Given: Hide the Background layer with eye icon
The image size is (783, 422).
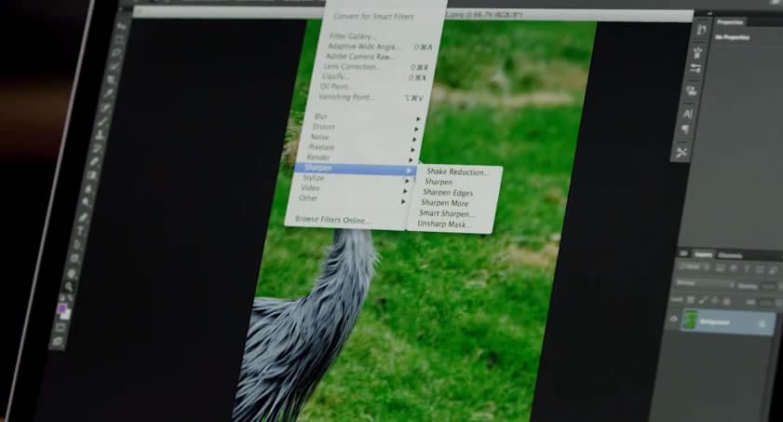Looking at the screenshot, I should click(674, 319).
